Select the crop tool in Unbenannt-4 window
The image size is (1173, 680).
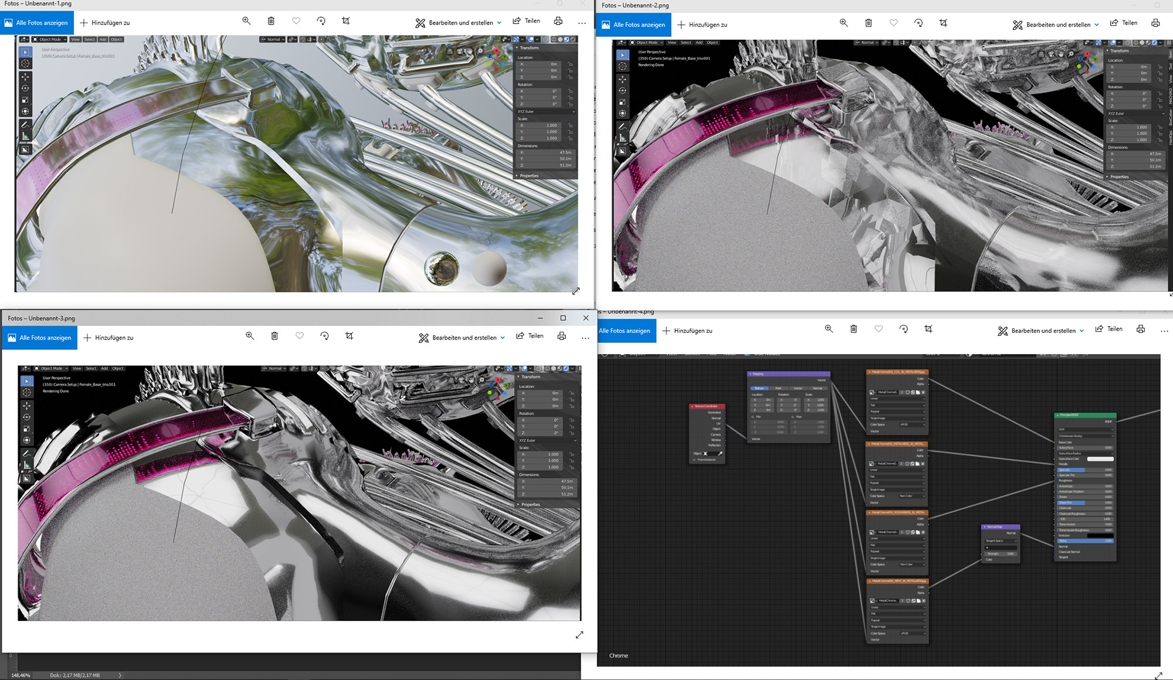tap(928, 329)
